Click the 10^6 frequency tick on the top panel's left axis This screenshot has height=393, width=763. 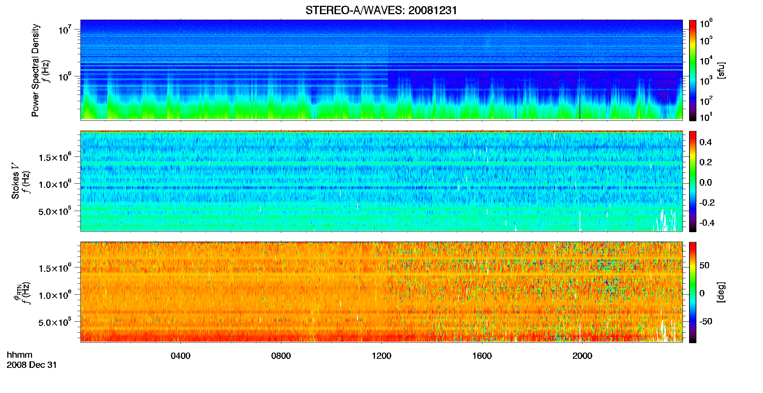tap(64, 76)
